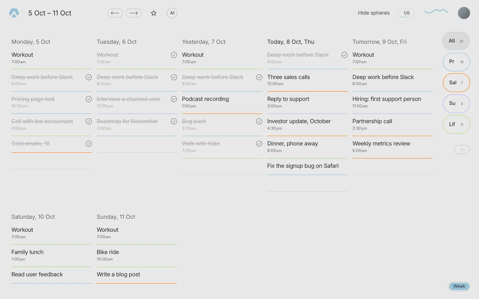Uncheck the Walk with Kate task
Viewport: 479px width, 299px height.
coord(259,144)
